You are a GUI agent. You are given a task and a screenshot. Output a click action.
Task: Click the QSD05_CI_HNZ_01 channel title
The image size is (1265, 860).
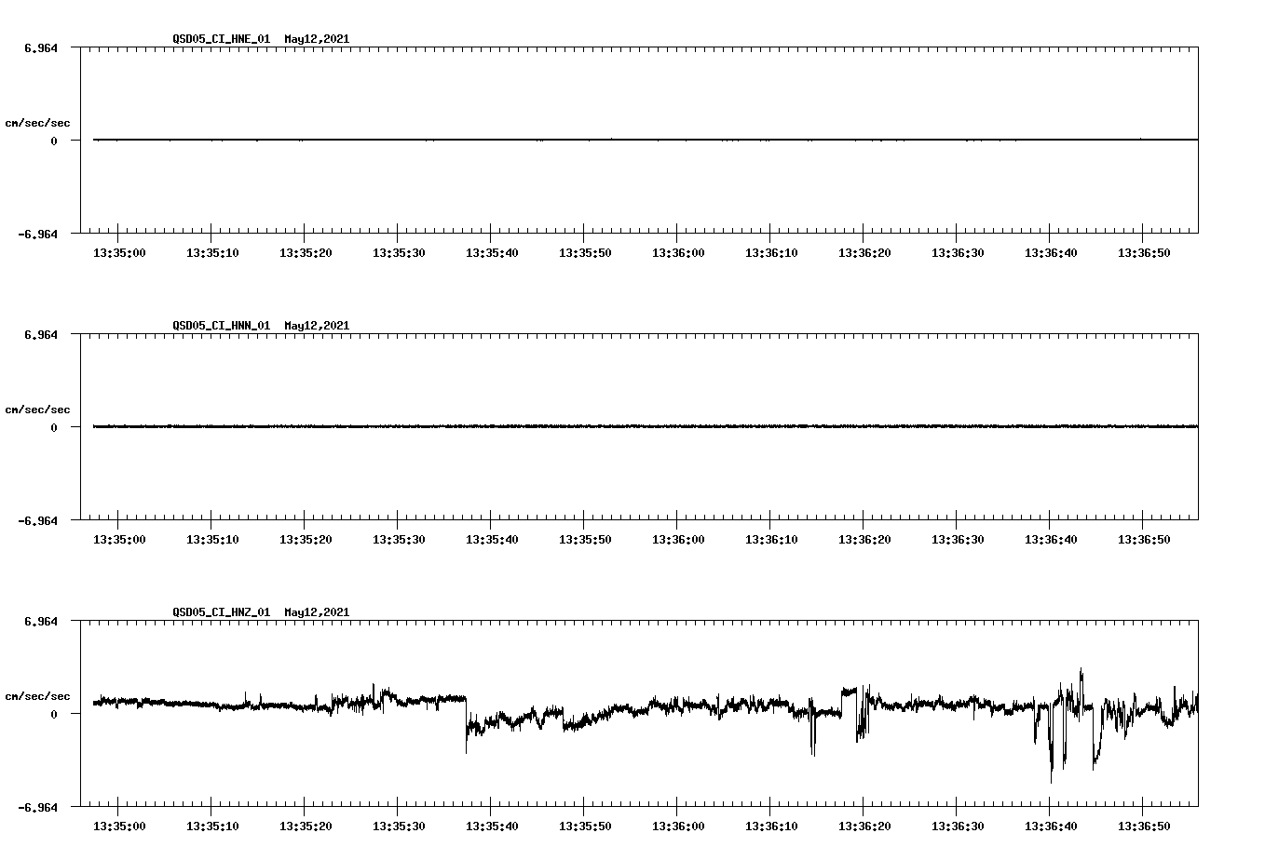pyautogui.click(x=221, y=612)
